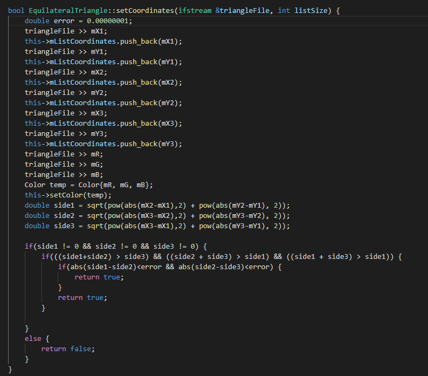Click the this->setColor(temp) line
This screenshot has width=428, height=376.
68,195
